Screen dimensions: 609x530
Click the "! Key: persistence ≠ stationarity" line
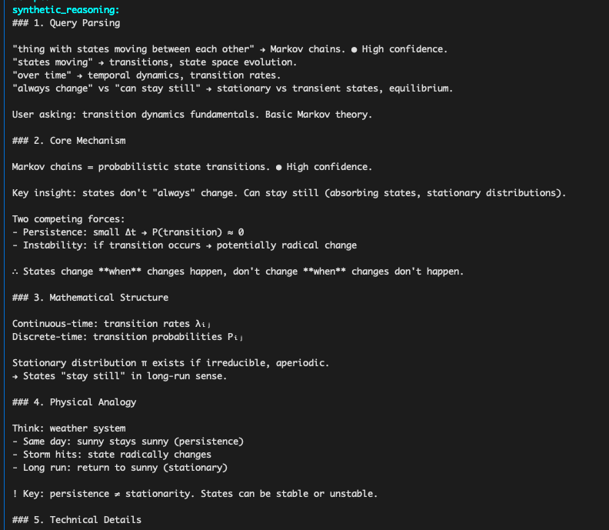pos(195,493)
